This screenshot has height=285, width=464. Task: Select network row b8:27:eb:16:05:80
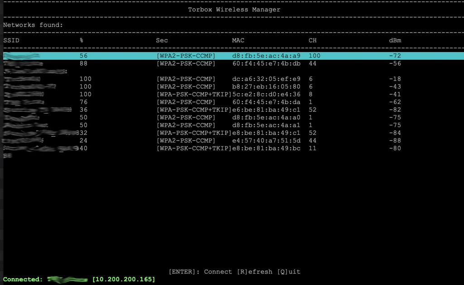[233, 86]
